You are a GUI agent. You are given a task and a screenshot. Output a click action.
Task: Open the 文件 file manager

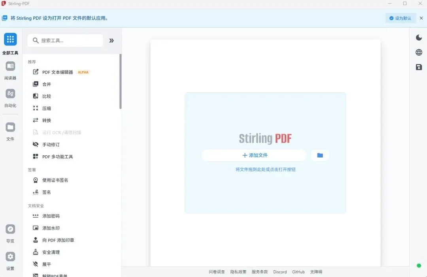point(10,127)
